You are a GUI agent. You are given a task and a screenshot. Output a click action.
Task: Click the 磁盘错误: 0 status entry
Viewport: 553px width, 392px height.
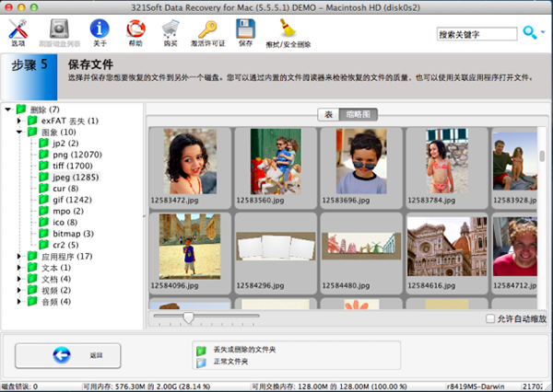coord(19,386)
